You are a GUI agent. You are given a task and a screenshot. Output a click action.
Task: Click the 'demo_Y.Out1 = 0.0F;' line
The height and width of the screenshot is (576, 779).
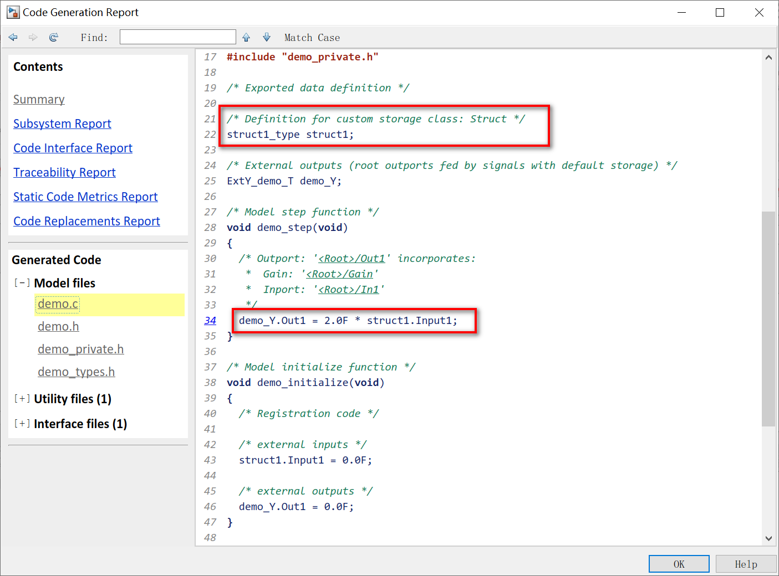coord(296,507)
